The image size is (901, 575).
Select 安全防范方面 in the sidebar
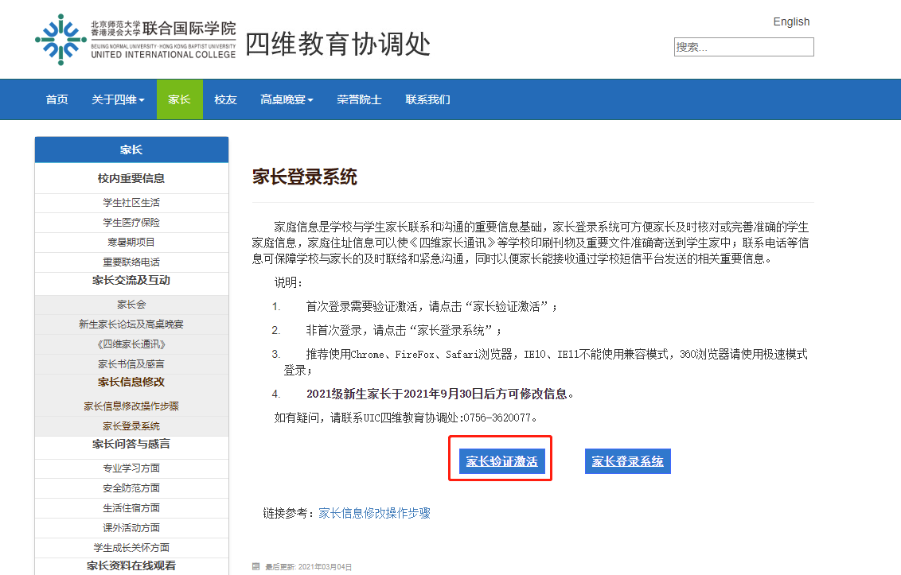pyautogui.click(x=131, y=488)
